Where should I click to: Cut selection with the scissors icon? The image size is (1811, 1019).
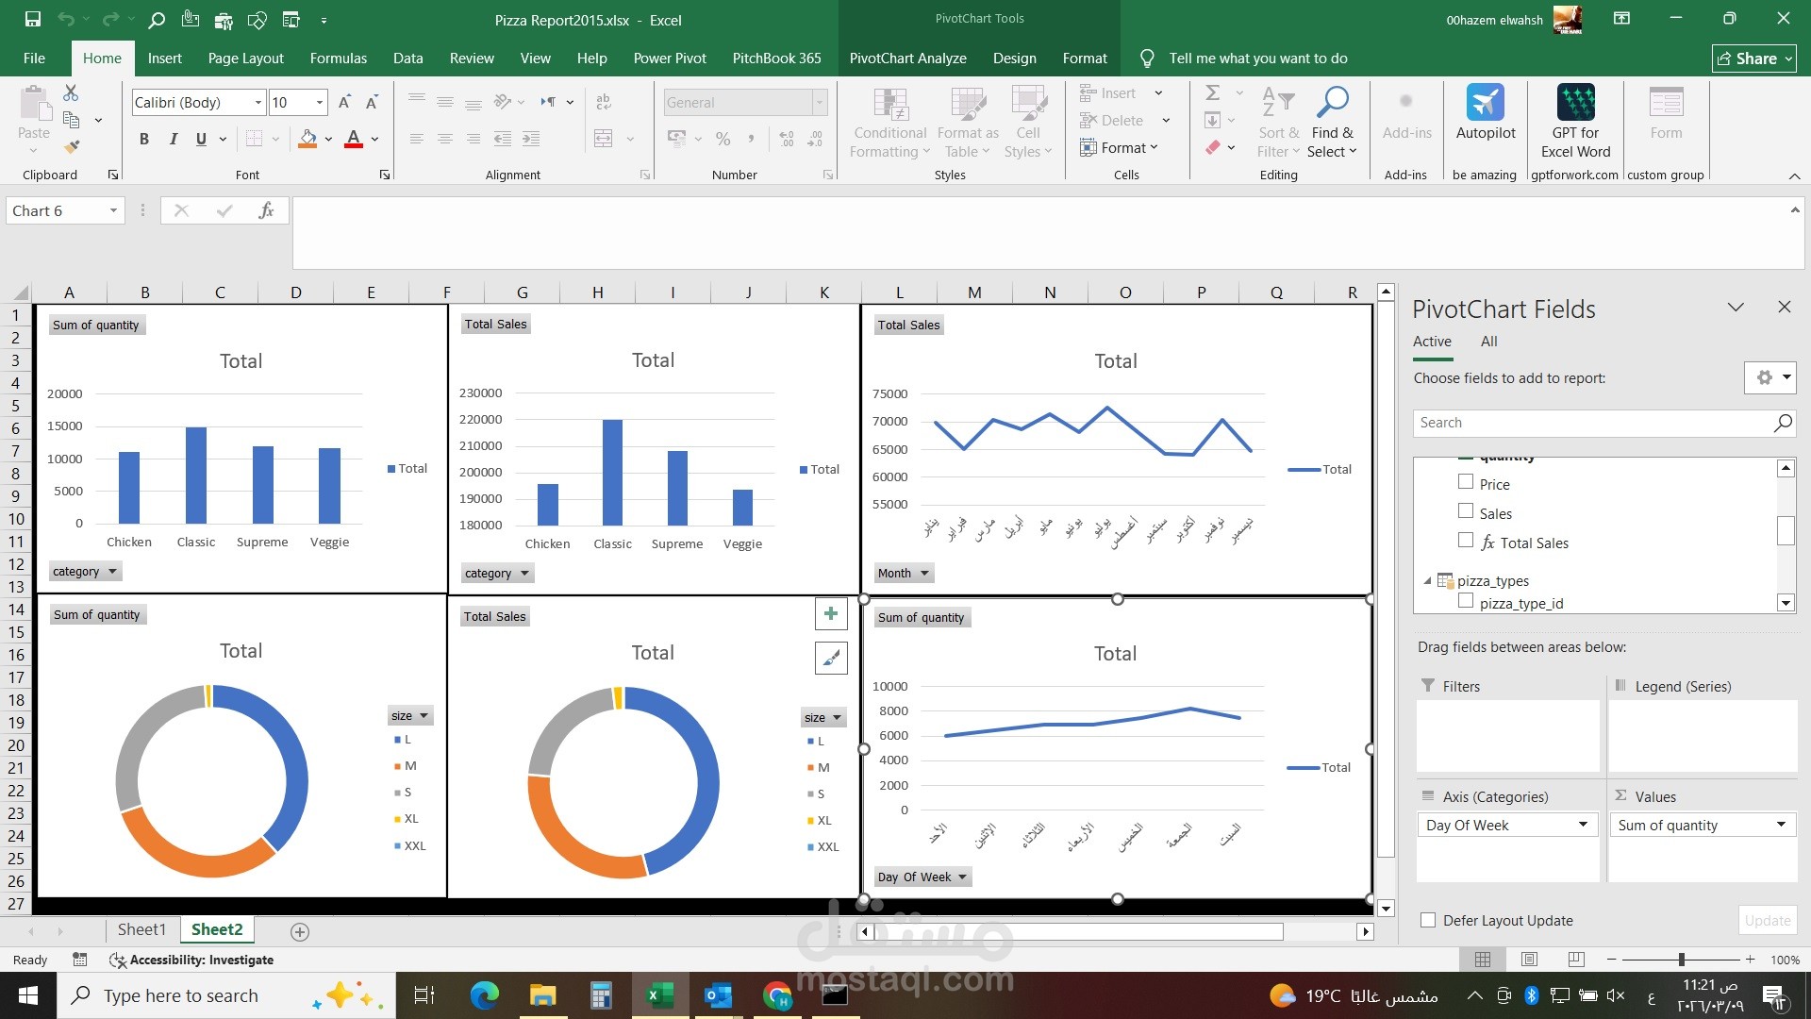[71, 92]
